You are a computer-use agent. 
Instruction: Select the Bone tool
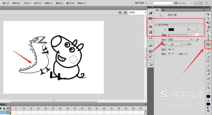click(x=208, y=66)
